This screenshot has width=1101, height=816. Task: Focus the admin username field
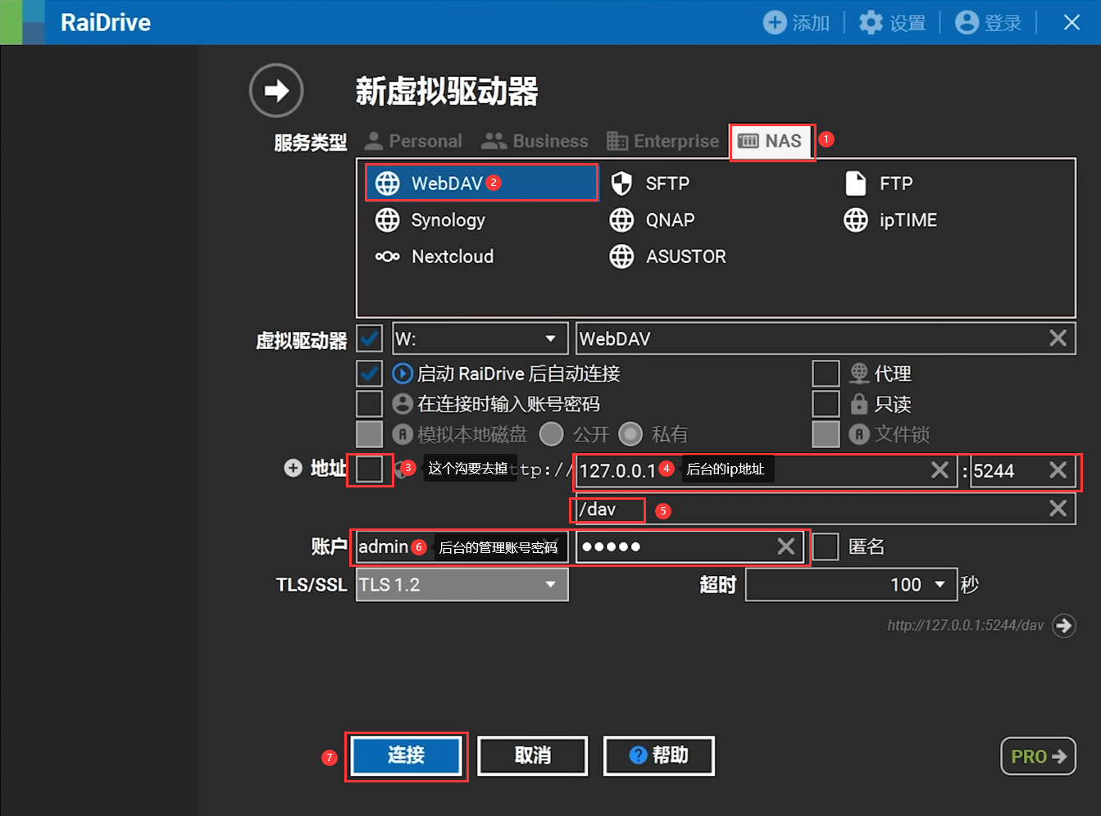(x=462, y=546)
